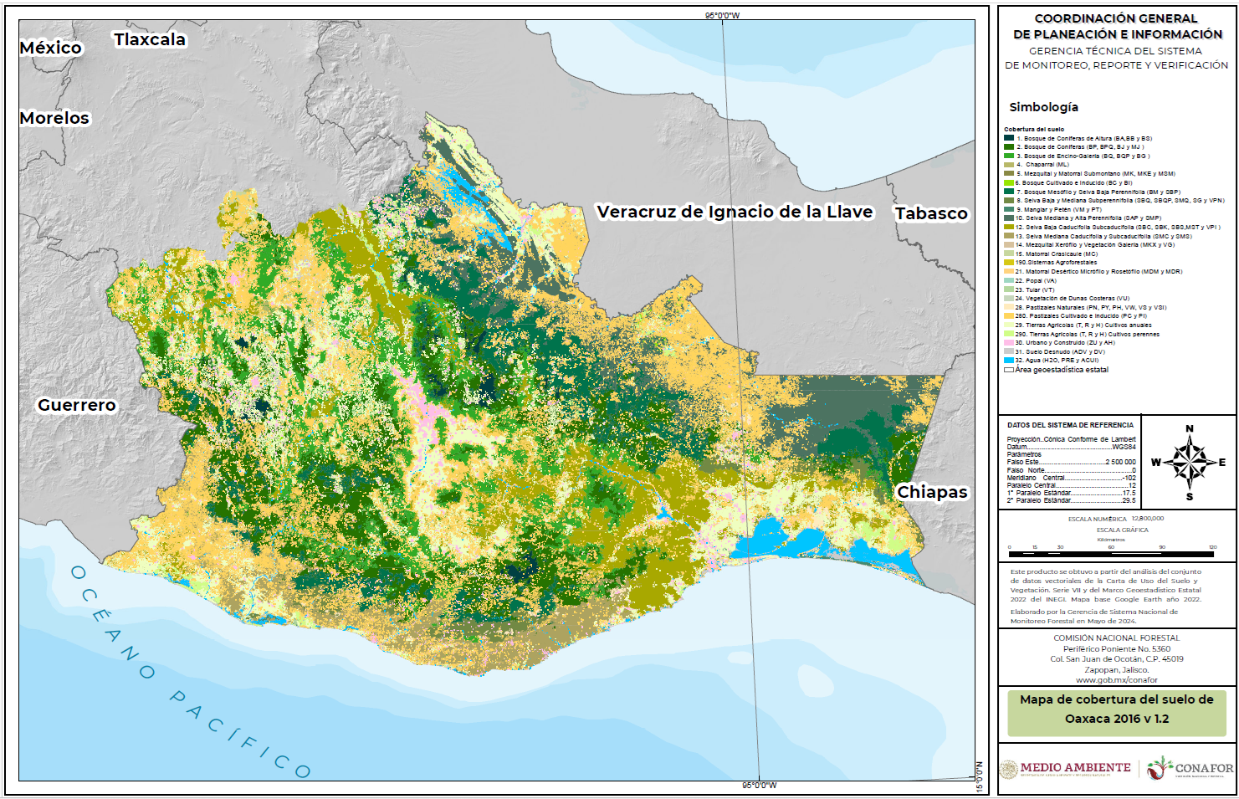Open the www.gob.mx/conafor link
1239x799 pixels.
(1116, 680)
